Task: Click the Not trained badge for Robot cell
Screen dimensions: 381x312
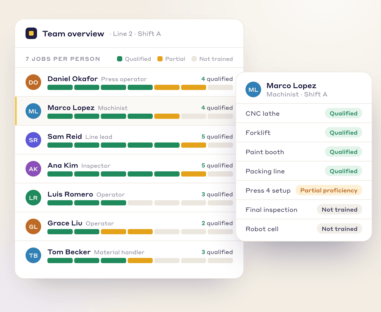Action: point(340,229)
